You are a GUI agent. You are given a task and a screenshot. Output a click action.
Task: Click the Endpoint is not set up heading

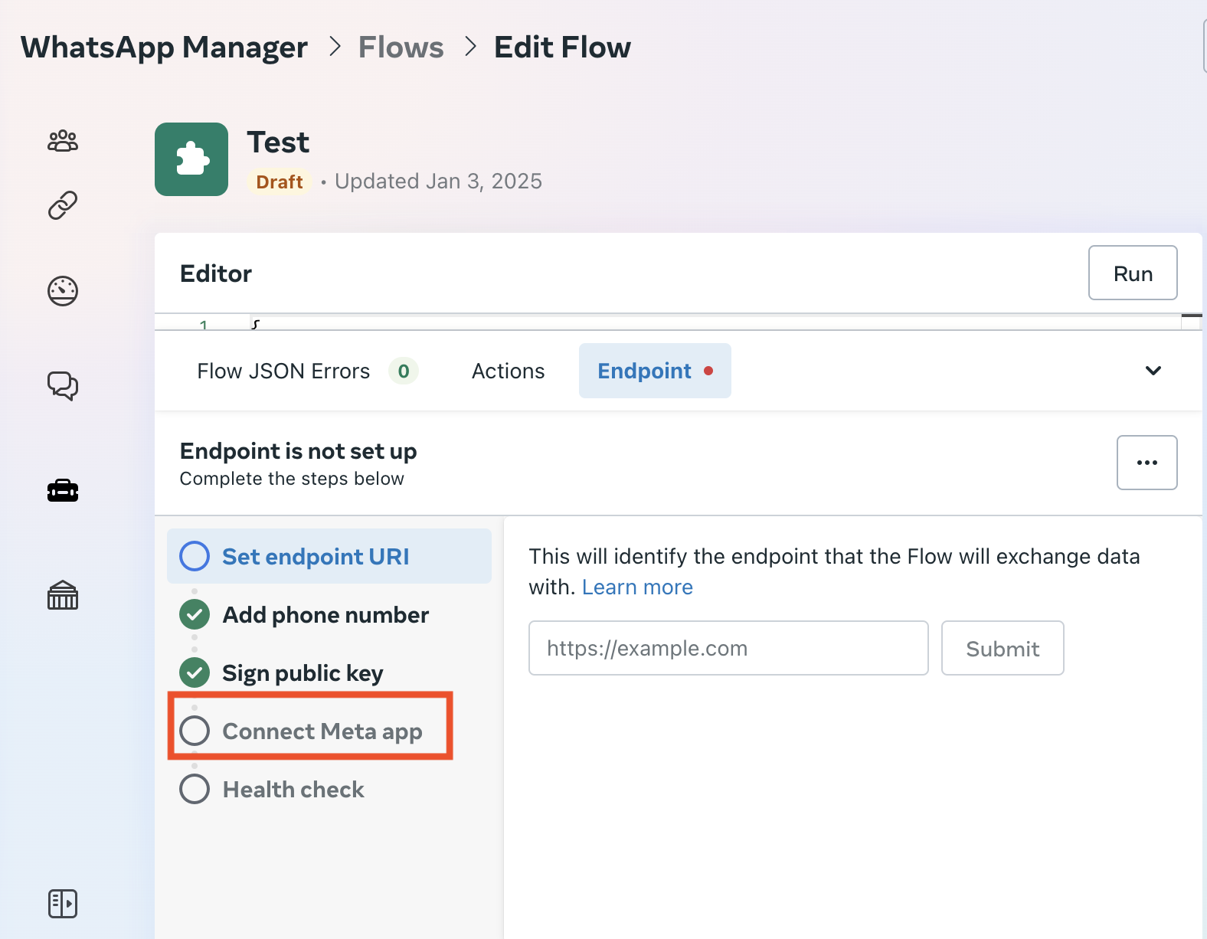[298, 451]
